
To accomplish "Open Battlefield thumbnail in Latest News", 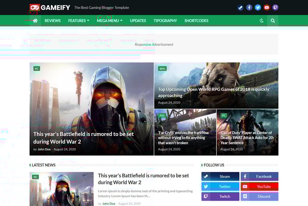I will coord(62,189).
